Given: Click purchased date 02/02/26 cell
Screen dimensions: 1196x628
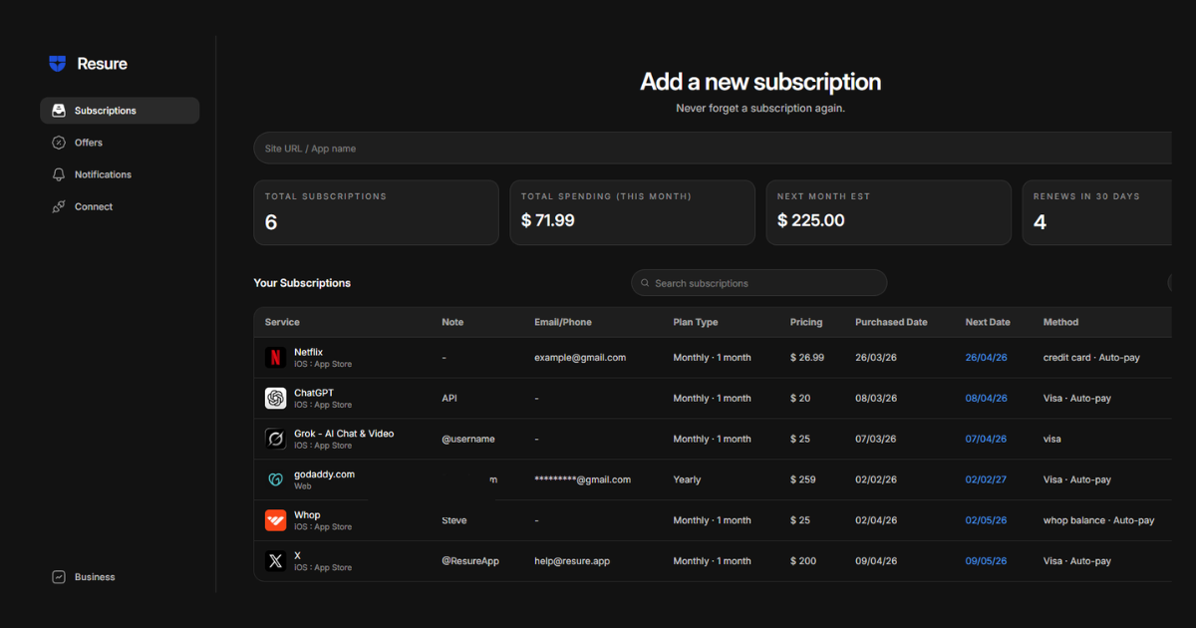Looking at the screenshot, I should click(876, 479).
